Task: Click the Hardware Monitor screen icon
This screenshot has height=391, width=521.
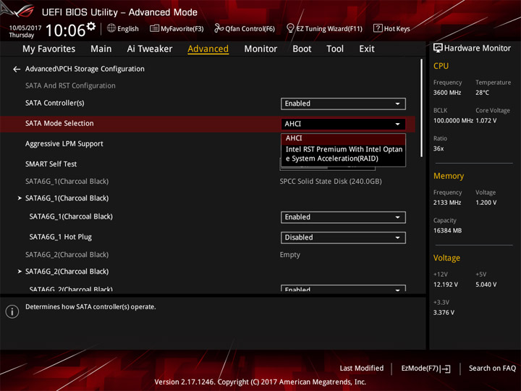Action: click(x=438, y=48)
